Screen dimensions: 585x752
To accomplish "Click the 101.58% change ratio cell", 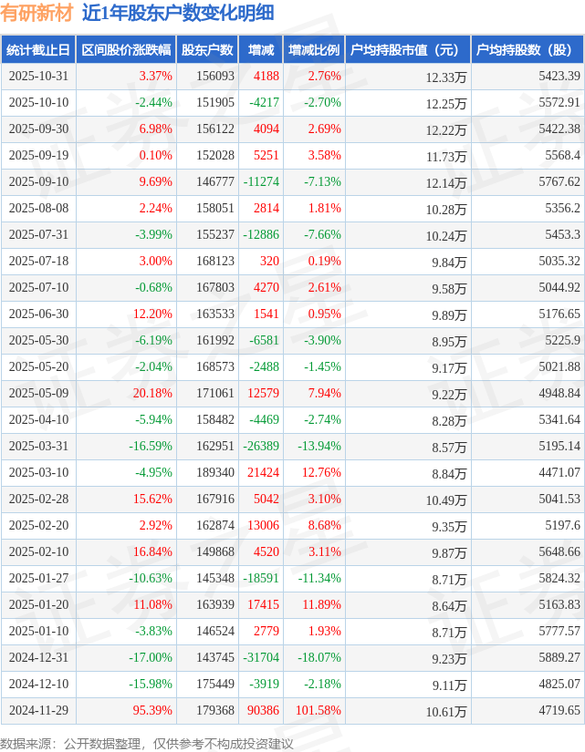I will (319, 711).
